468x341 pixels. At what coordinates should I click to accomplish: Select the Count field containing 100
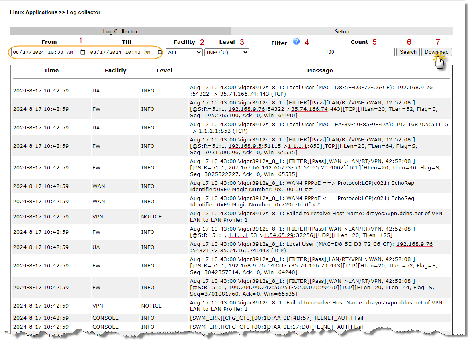[x=359, y=52]
